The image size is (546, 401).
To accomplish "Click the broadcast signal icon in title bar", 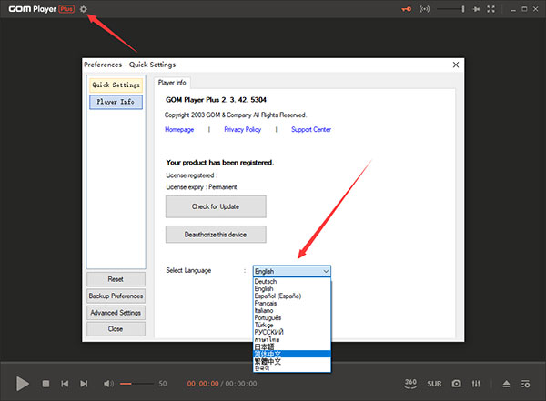I will [424, 9].
